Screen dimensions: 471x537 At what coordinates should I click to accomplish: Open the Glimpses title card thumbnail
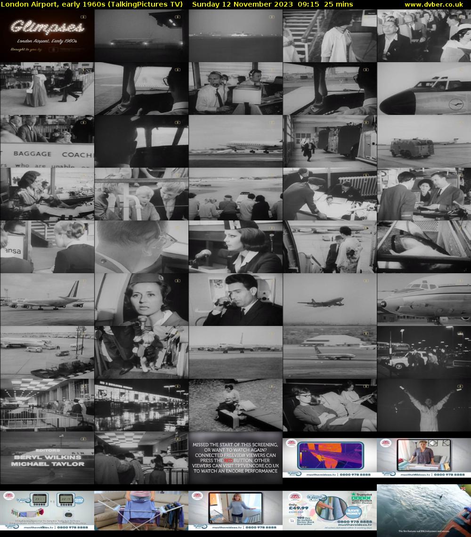pyautogui.click(x=47, y=36)
